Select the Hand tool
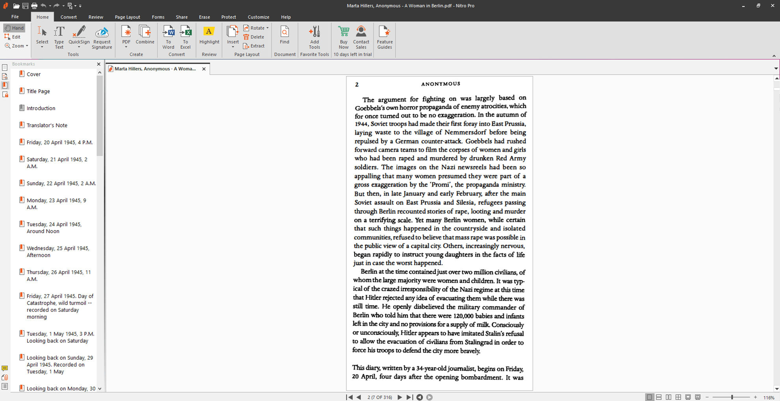780x401 pixels. [14, 28]
